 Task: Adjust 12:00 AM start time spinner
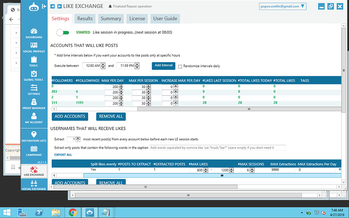(103, 66)
